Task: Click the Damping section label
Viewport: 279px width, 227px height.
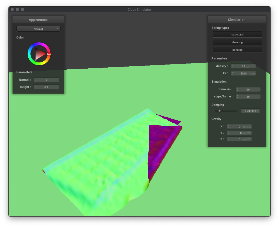Action: pos(218,105)
